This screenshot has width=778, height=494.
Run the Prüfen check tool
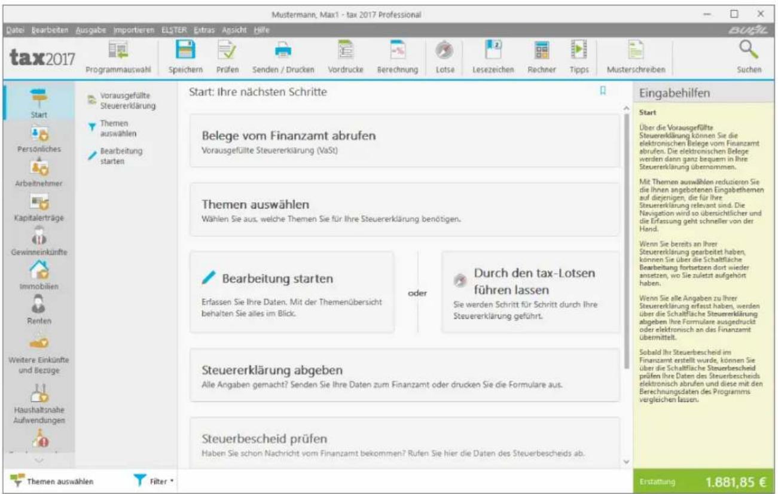coord(228,57)
